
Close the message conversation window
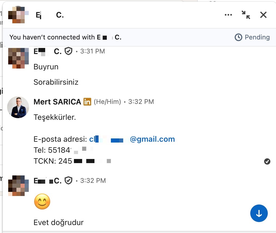tap(263, 15)
